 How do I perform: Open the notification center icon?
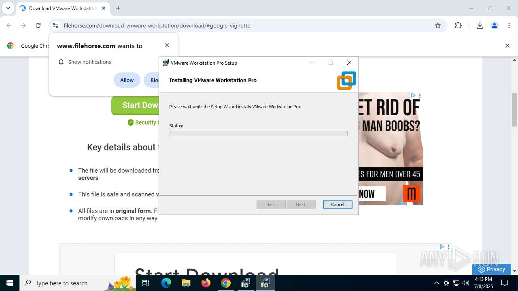pyautogui.click(x=505, y=283)
